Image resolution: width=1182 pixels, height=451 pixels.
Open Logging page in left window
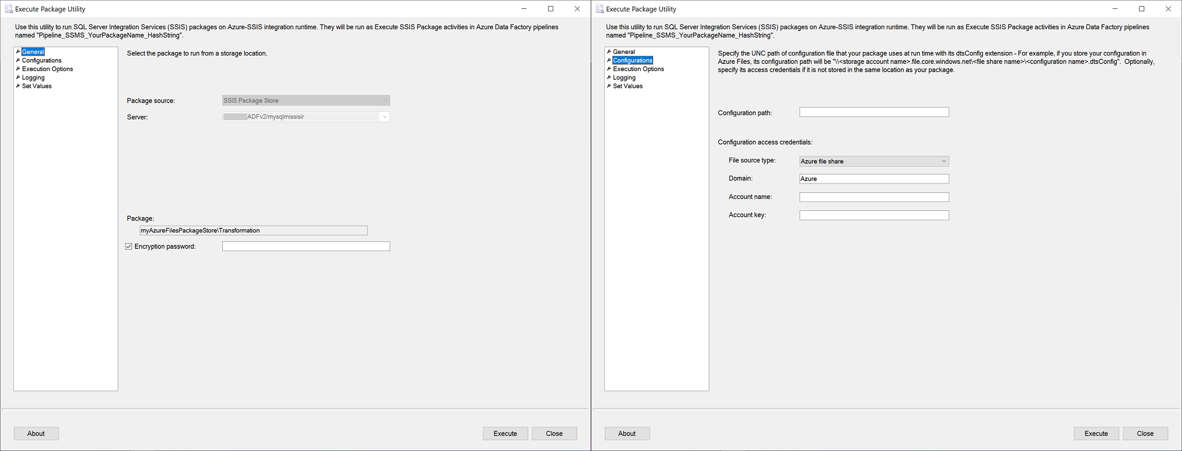tap(33, 78)
